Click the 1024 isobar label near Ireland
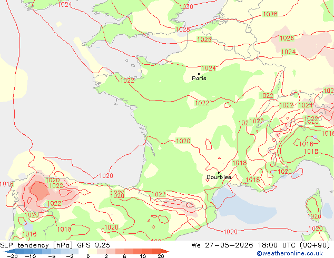334x258 pixels. coord(65,4)
